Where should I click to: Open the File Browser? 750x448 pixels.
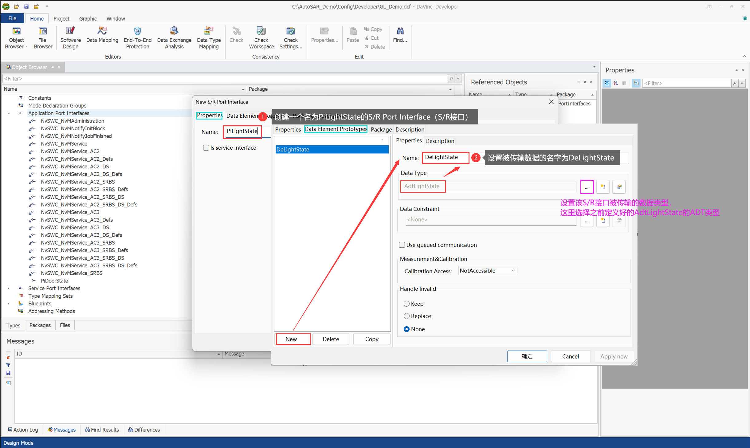click(43, 37)
